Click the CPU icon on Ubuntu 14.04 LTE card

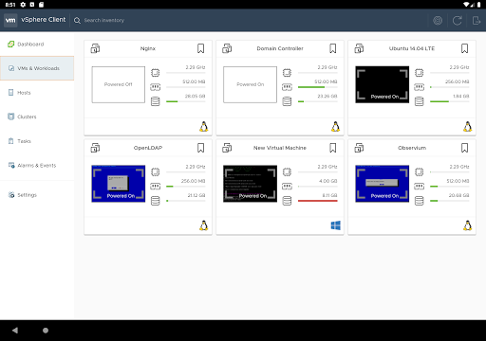(x=420, y=73)
